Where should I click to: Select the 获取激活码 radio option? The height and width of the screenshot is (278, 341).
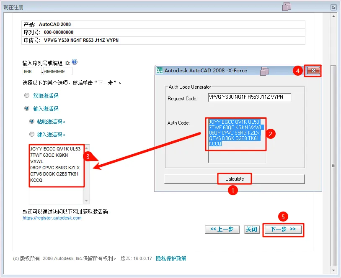click(x=27, y=95)
